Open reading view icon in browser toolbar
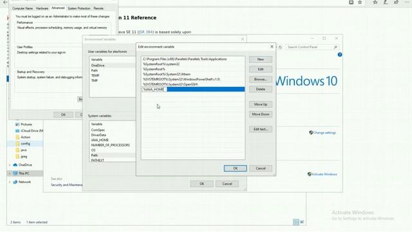 tap(351, 2)
